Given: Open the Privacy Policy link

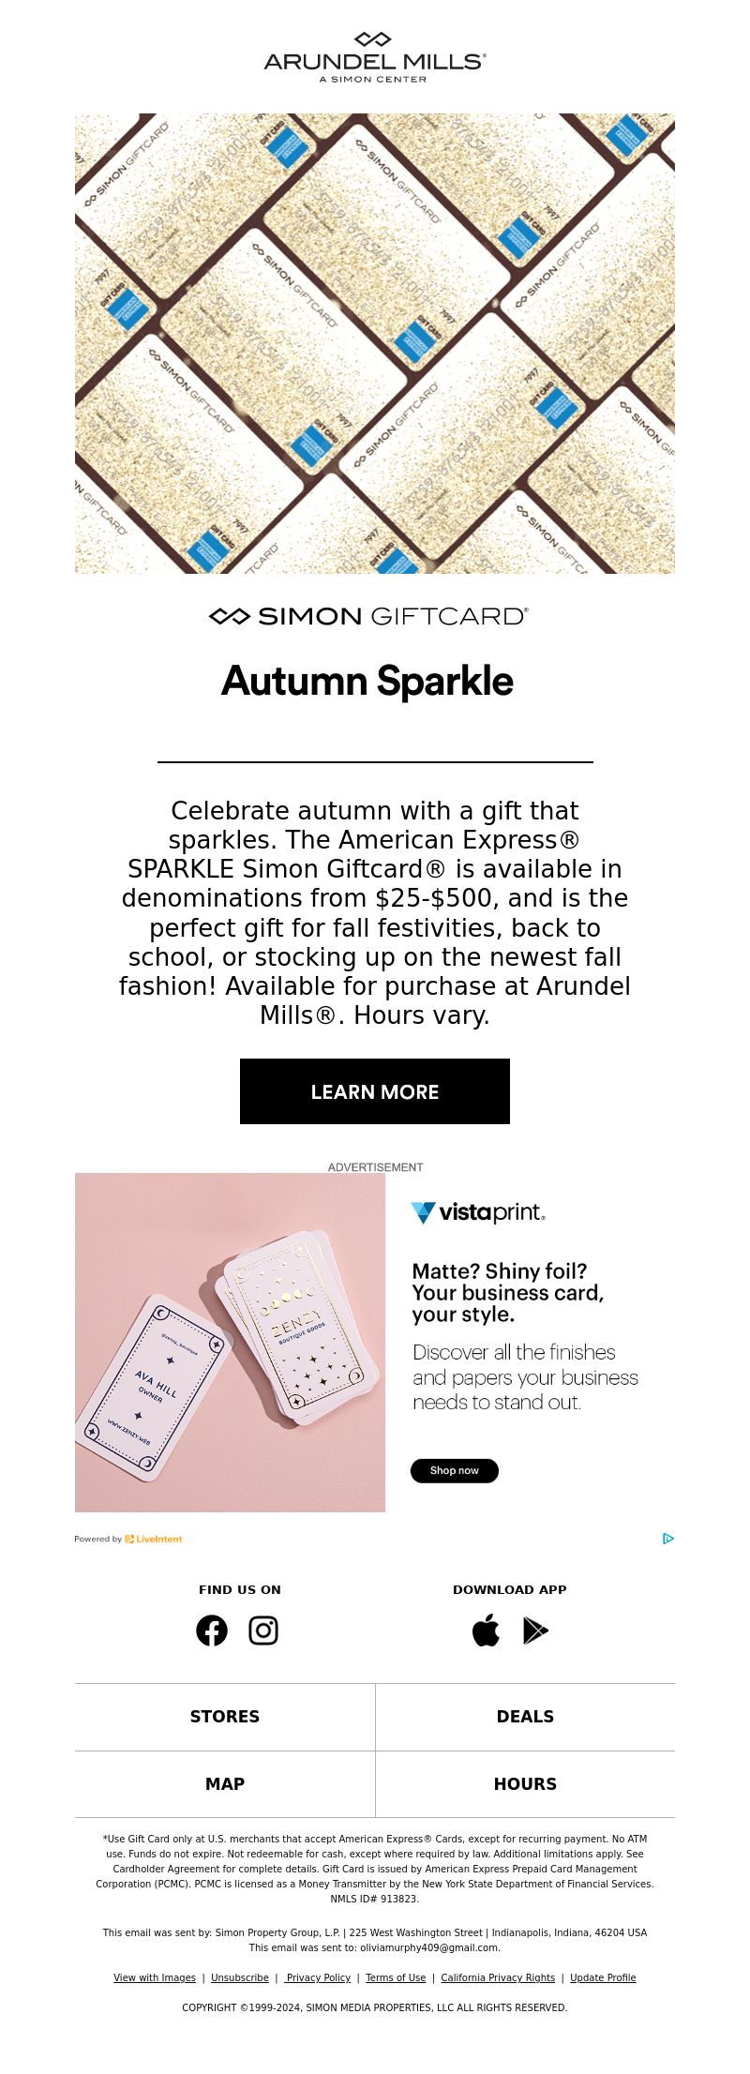Looking at the screenshot, I should (319, 1977).
